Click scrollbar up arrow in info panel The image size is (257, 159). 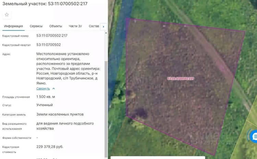[106, 33]
